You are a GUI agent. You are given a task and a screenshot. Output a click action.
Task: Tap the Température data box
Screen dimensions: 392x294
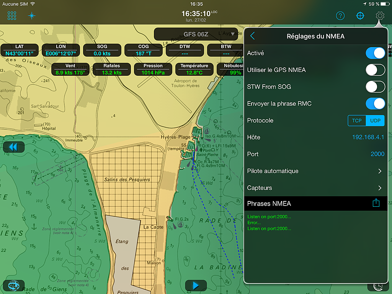[194, 69]
